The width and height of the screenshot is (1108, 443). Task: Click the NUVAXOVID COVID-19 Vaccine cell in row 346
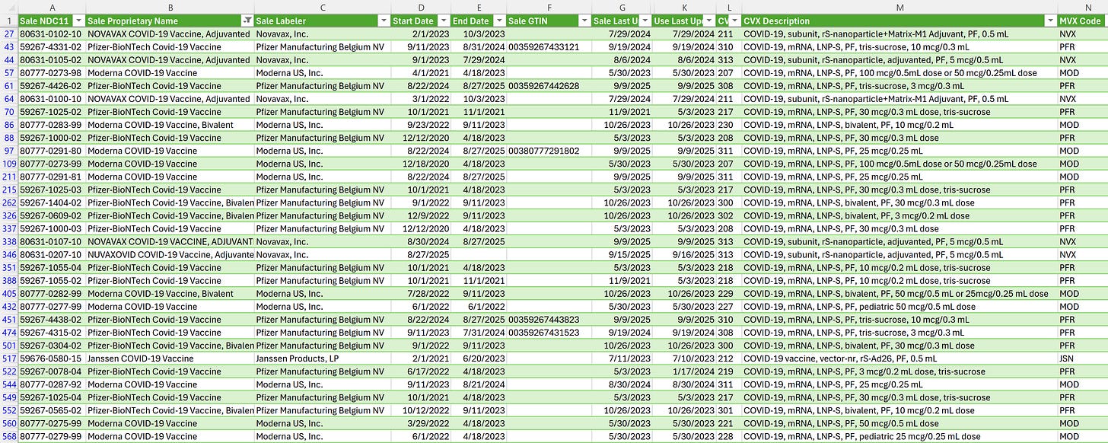(170, 254)
